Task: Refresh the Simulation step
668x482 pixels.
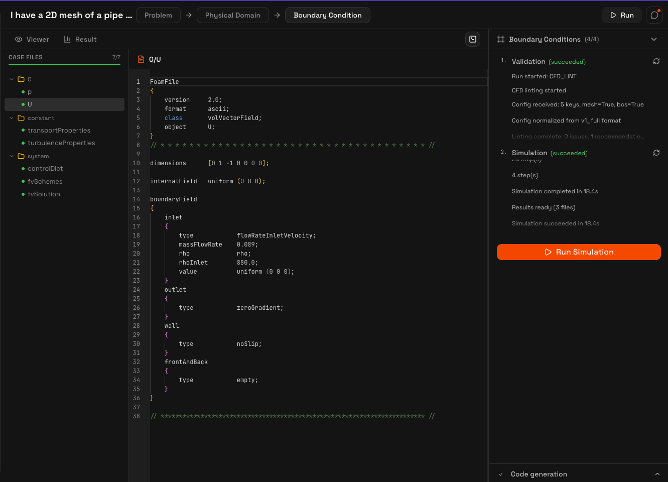Action: [656, 153]
